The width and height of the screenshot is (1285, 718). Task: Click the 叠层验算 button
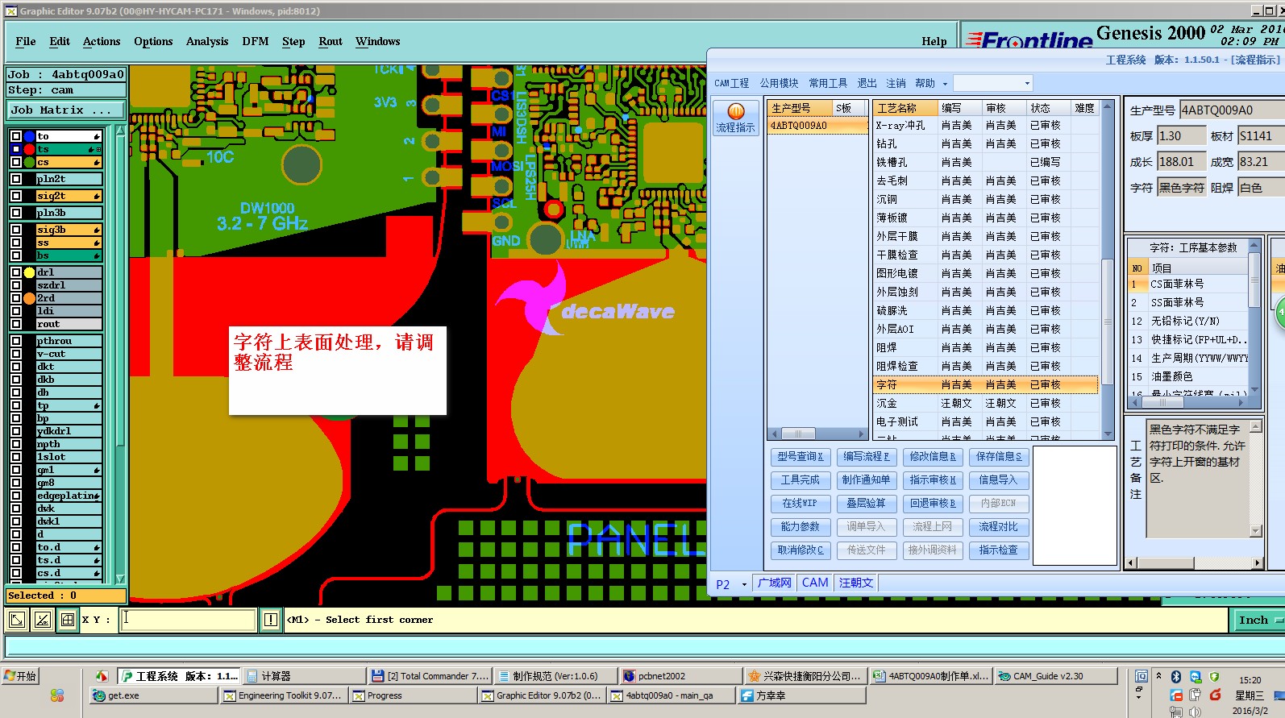pos(867,503)
